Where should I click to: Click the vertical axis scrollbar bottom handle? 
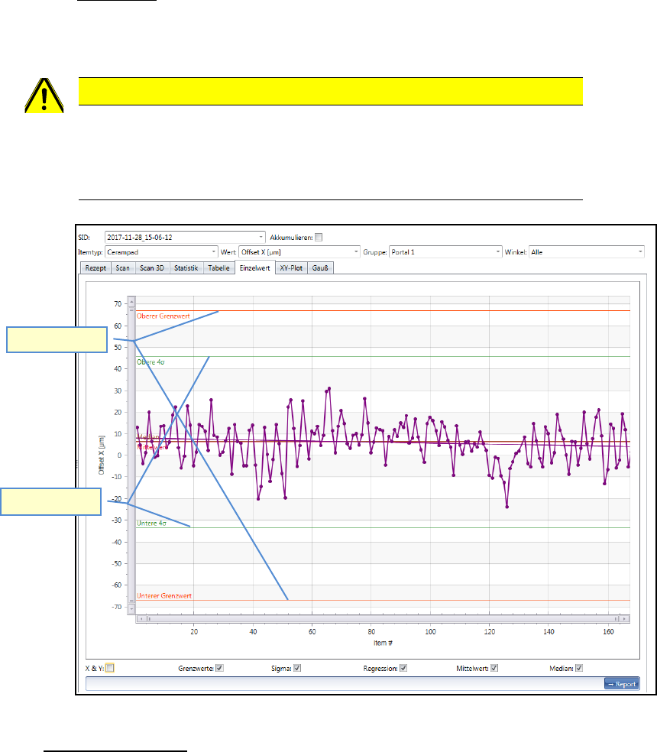[x=132, y=601]
